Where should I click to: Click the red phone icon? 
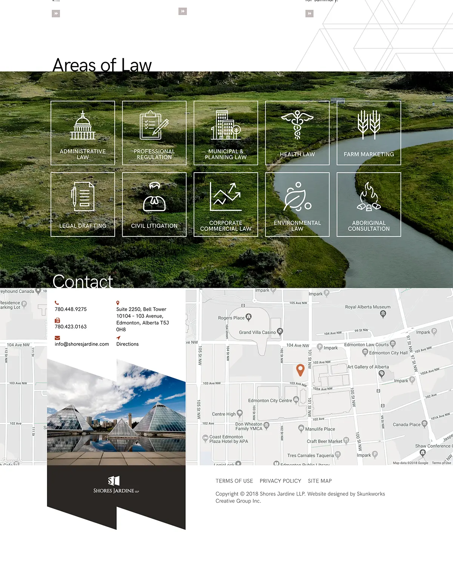57,303
